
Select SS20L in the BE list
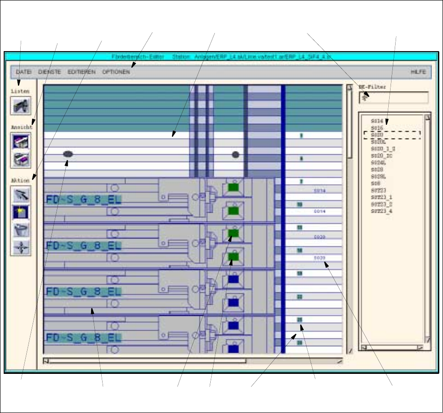tap(378, 142)
